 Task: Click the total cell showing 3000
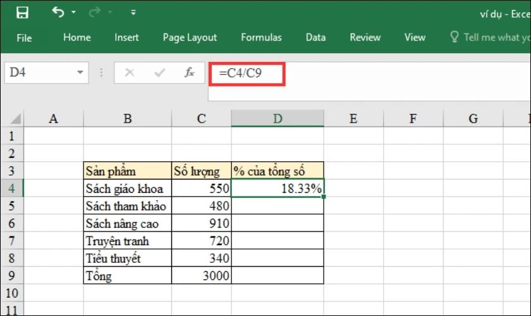(x=202, y=276)
